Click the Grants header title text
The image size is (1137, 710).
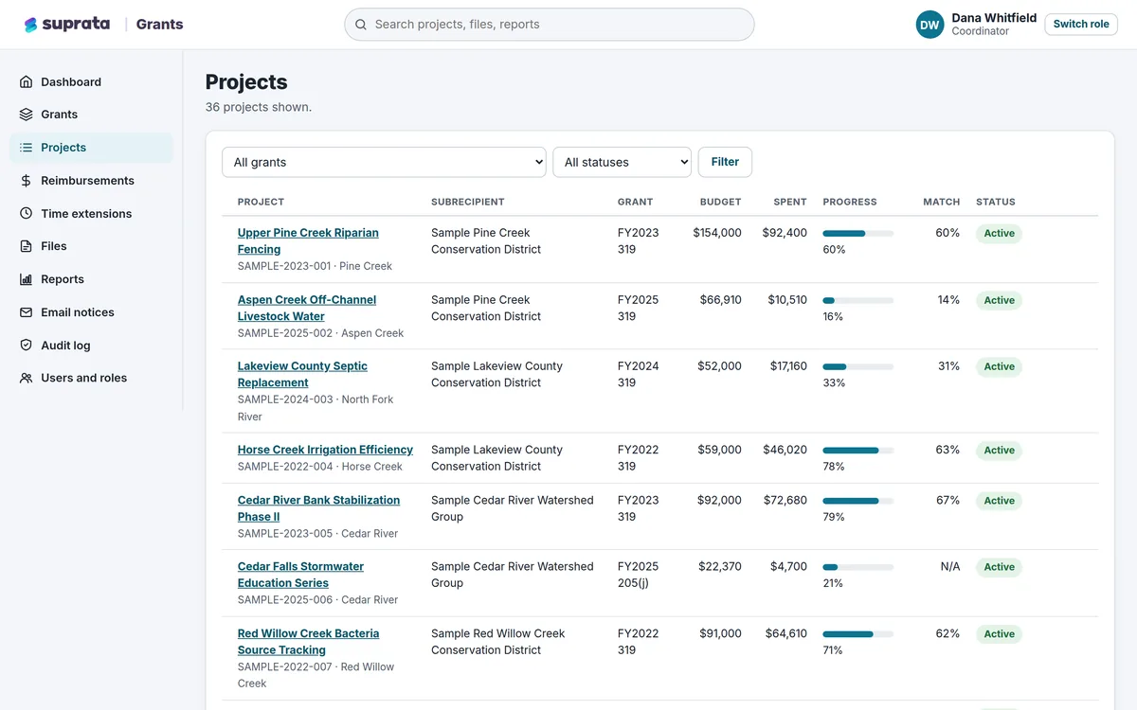159,25
